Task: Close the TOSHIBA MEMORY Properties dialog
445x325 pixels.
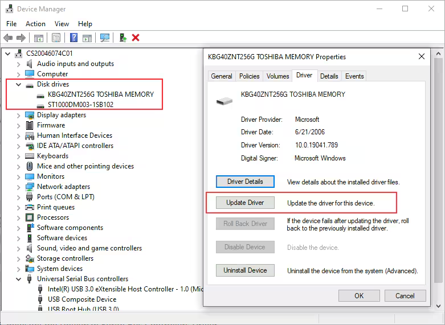Action: [422, 56]
